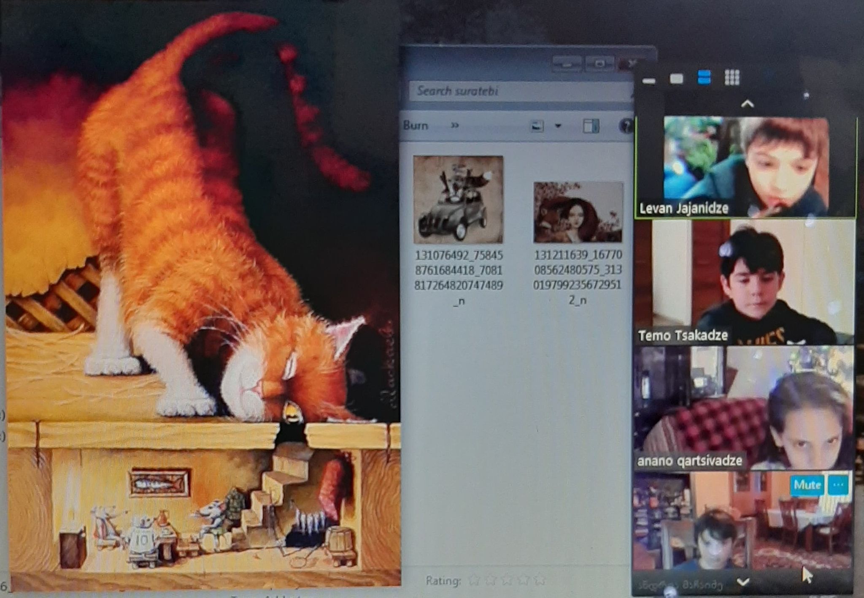
Task: Click anano qartsivadze name label
Action: pyautogui.click(x=689, y=460)
